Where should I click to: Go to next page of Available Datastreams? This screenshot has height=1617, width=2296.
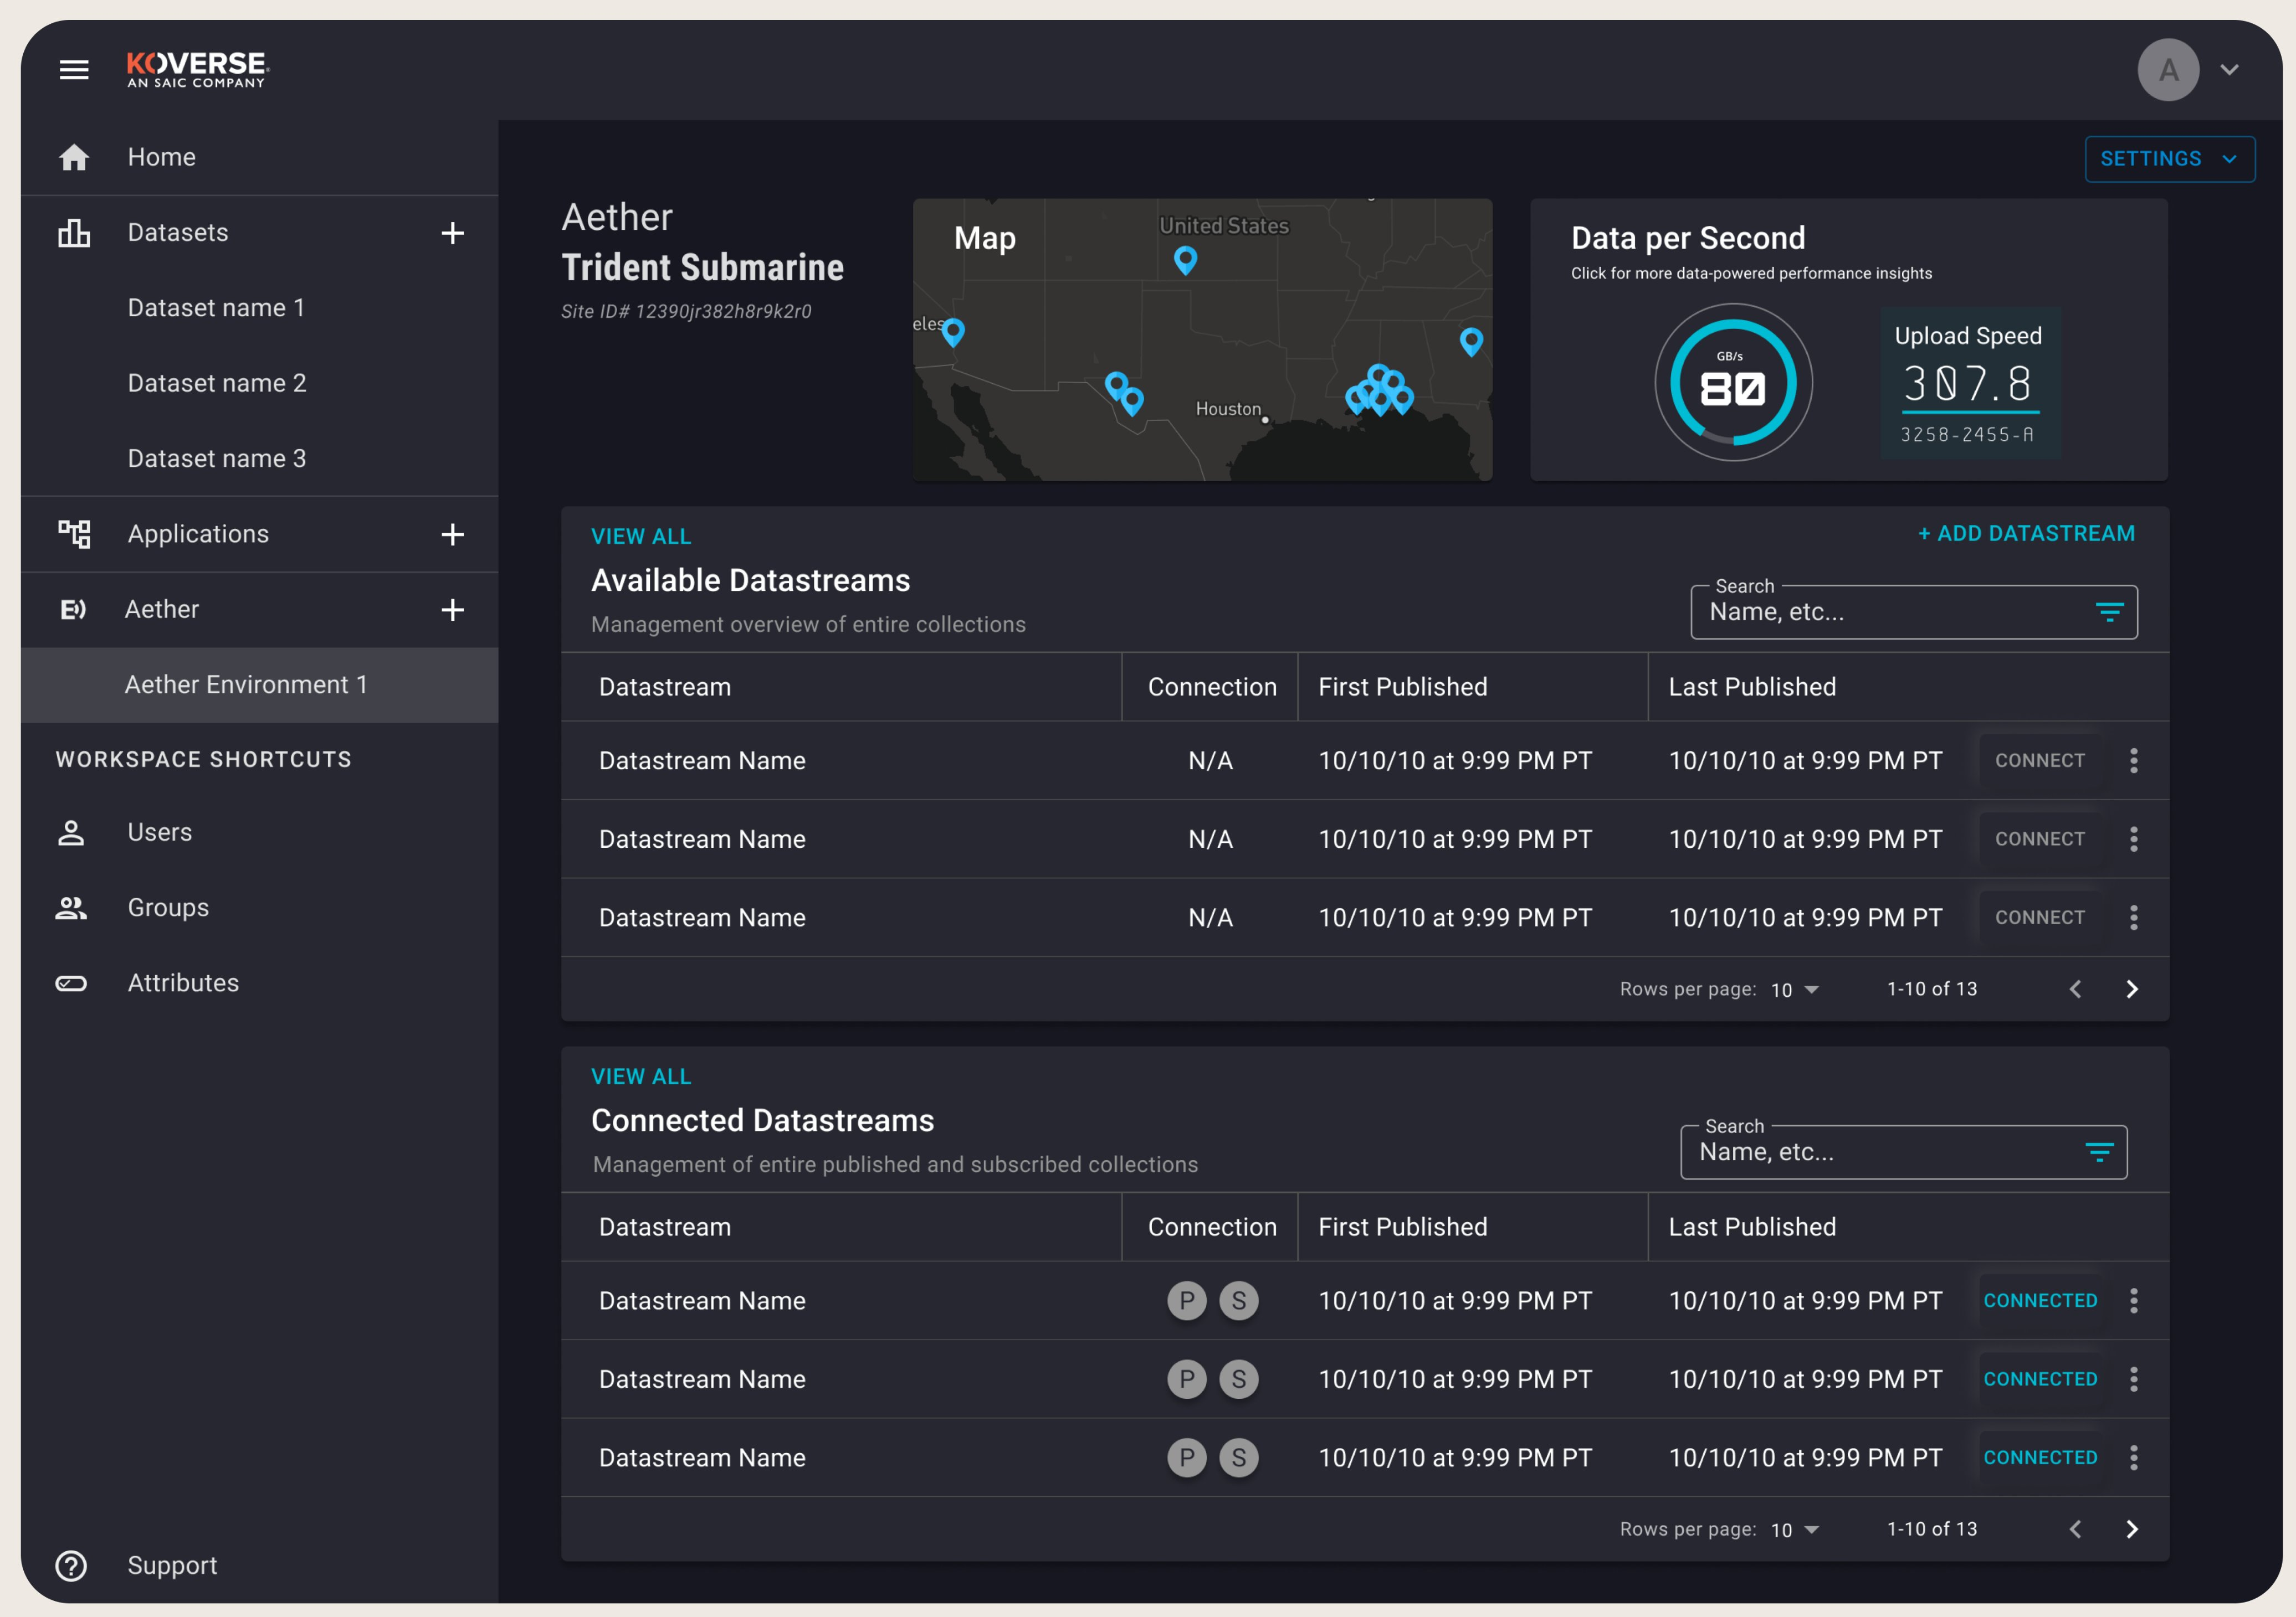pyautogui.click(x=2131, y=990)
